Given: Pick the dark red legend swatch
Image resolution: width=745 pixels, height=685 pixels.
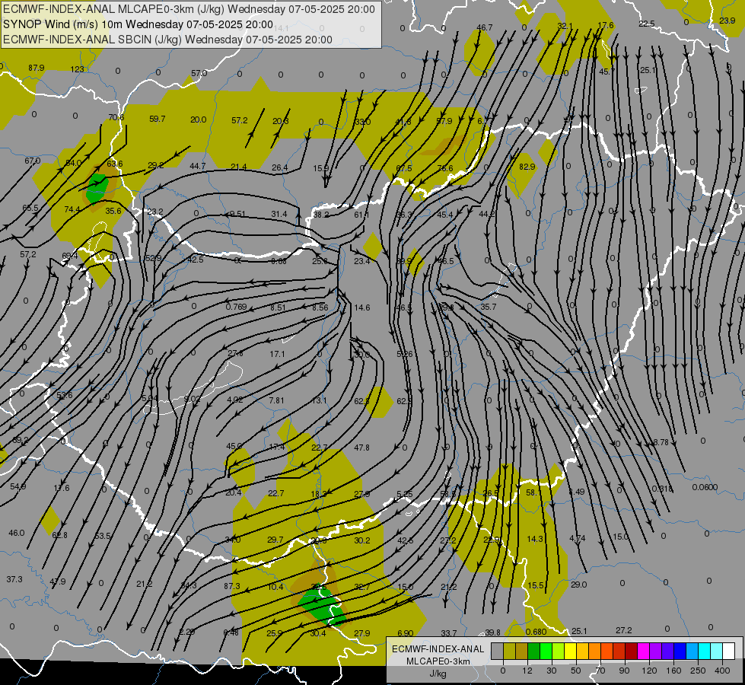Looking at the screenshot, I should [x=631, y=651].
